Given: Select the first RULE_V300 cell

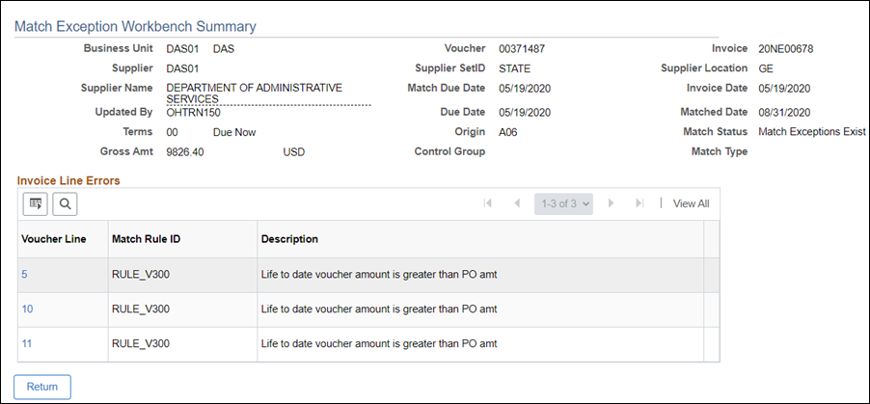Looking at the screenshot, I should point(141,274).
